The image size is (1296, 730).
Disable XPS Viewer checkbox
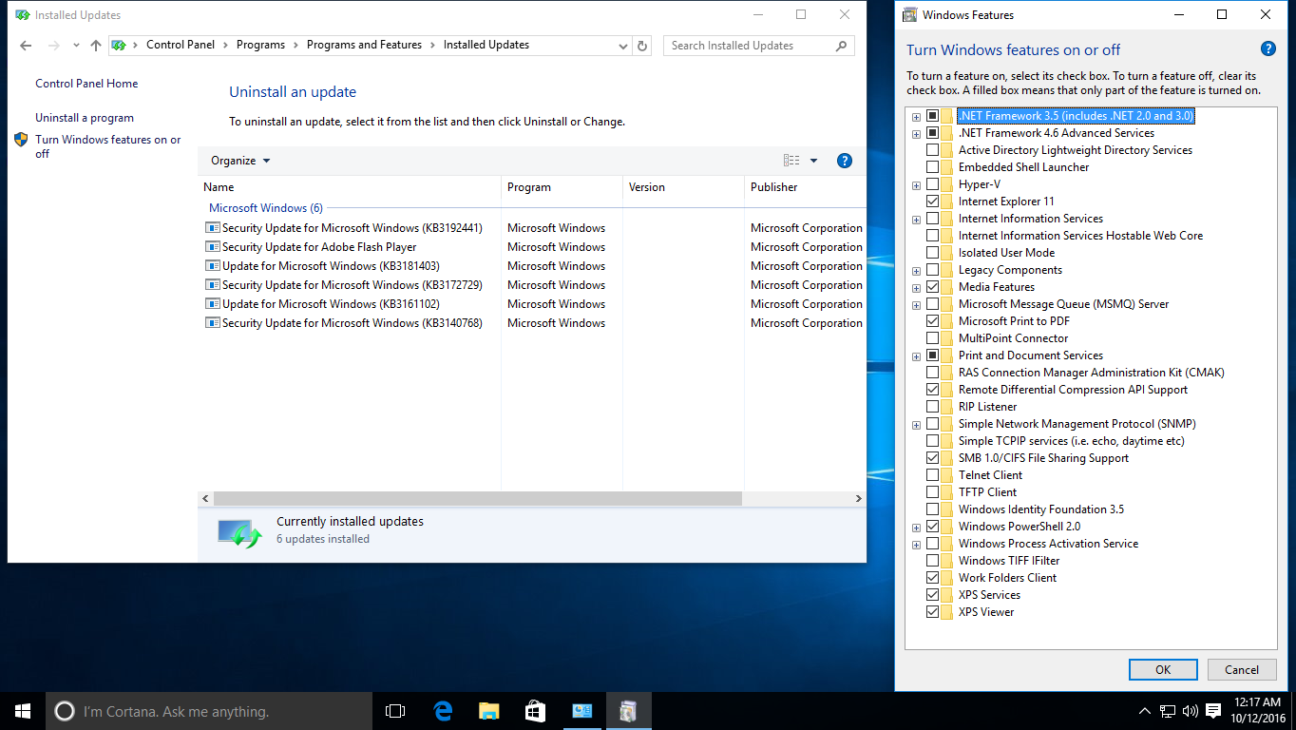[932, 612]
